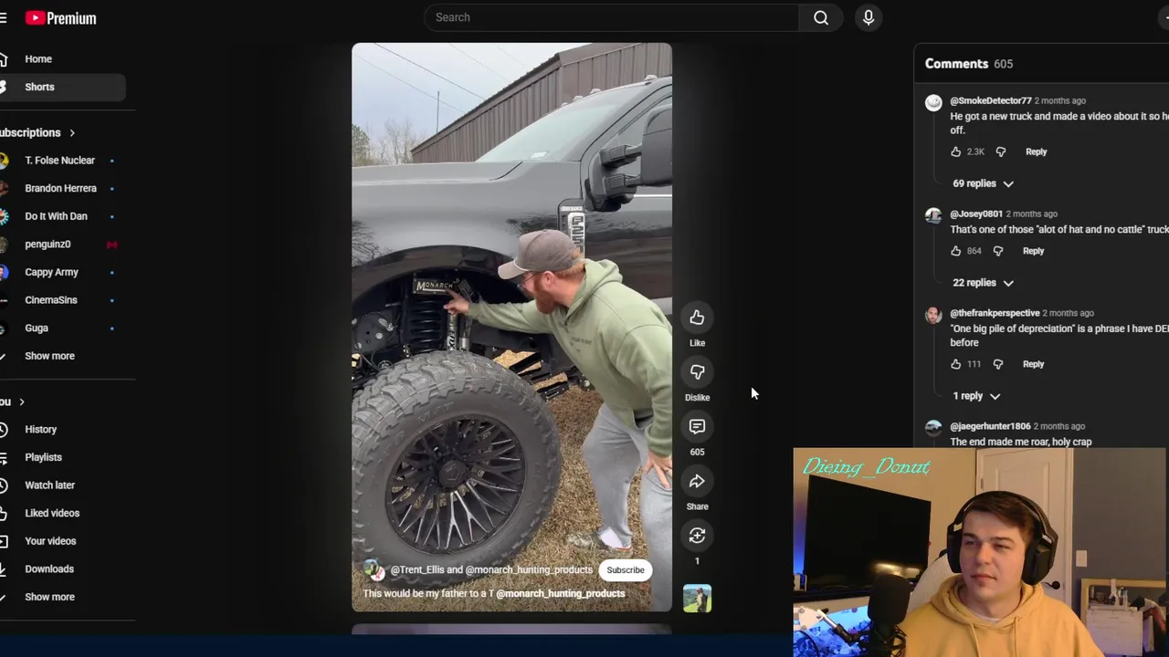Click the History clock icon
Image resolution: width=1169 pixels, height=657 pixels.
[x=4, y=430]
